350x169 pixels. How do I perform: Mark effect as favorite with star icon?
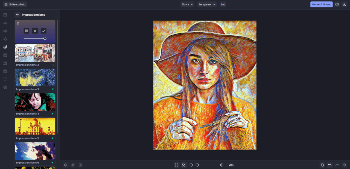click(18, 23)
